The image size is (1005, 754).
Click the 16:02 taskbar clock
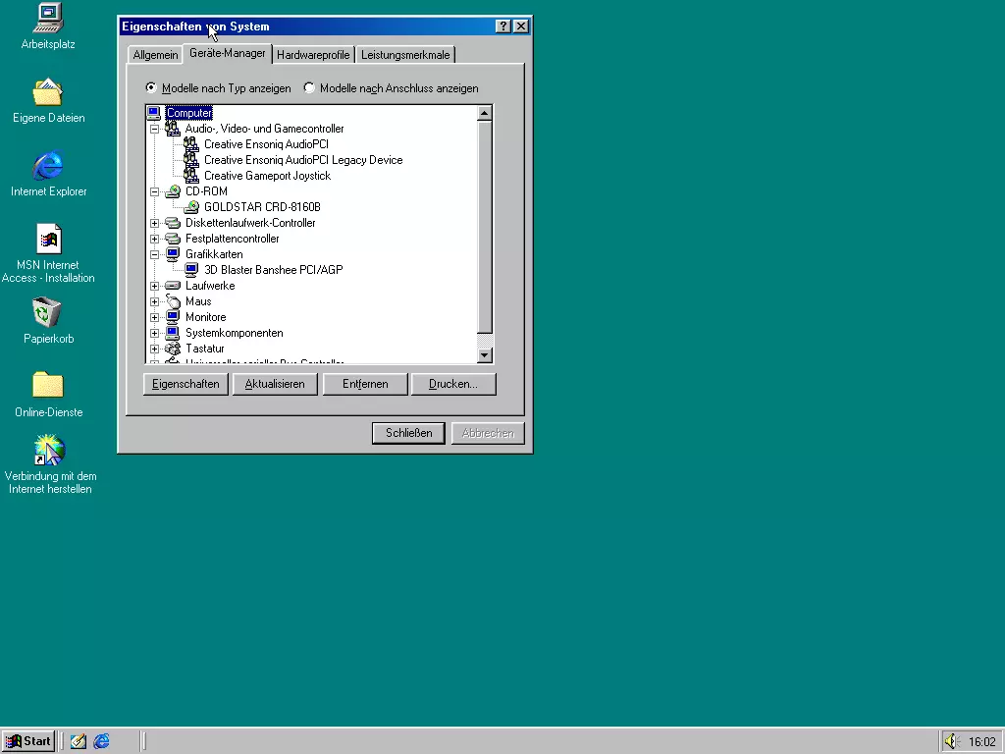(x=981, y=742)
